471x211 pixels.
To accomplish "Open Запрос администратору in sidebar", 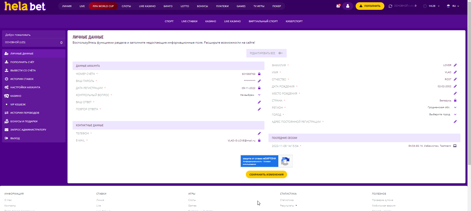I will tap(34, 130).
